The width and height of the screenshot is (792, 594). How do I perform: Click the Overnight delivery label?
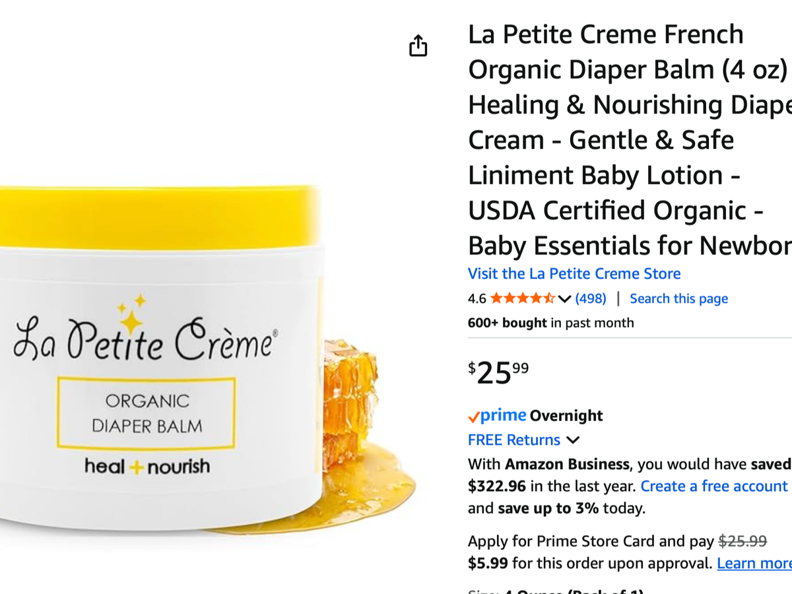click(566, 416)
